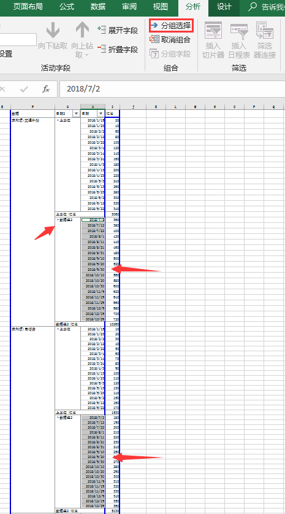This screenshot has width=285, height=514.
Task: Click Ungroup (取消组合) in ribbon
Action: coord(170,40)
